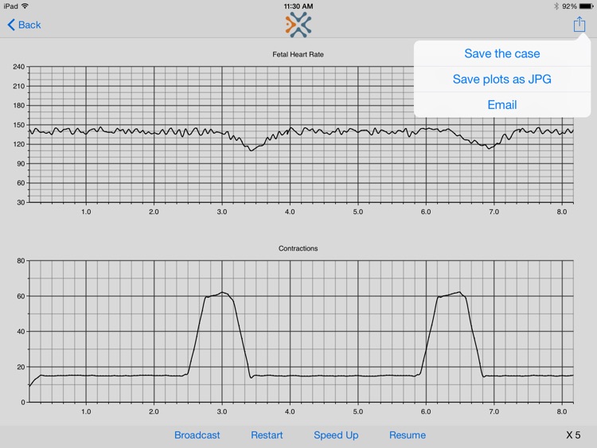Tap the Bluetooth icon in the status bar

[556, 6]
